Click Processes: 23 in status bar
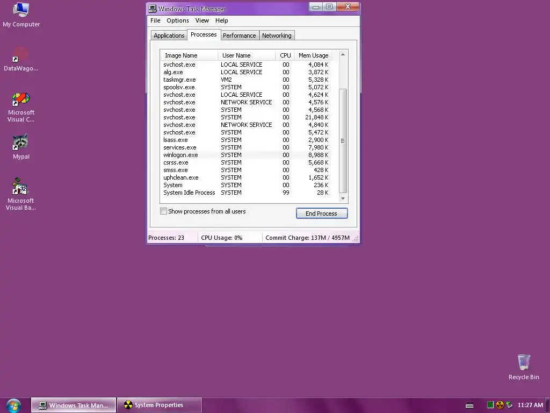Viewport: 550px width, 413px height. click(x=167, y=238)
